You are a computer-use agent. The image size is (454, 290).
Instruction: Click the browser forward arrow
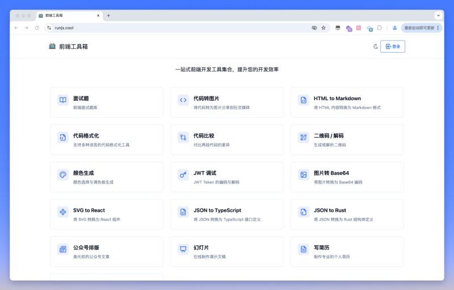26,28
